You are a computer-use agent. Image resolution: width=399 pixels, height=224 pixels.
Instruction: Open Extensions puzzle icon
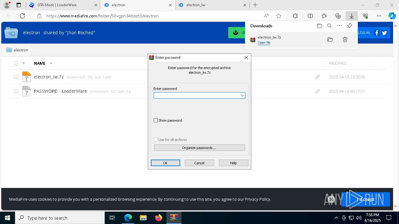(x=295, y=16)
